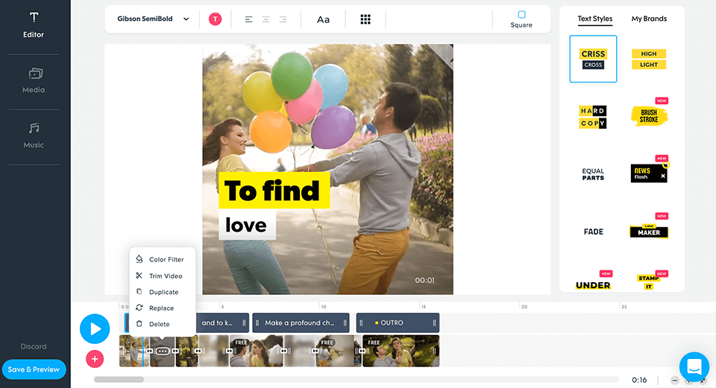Click the 0:16 total duration readout
This screenshot has width=716, height=388.
639,380
